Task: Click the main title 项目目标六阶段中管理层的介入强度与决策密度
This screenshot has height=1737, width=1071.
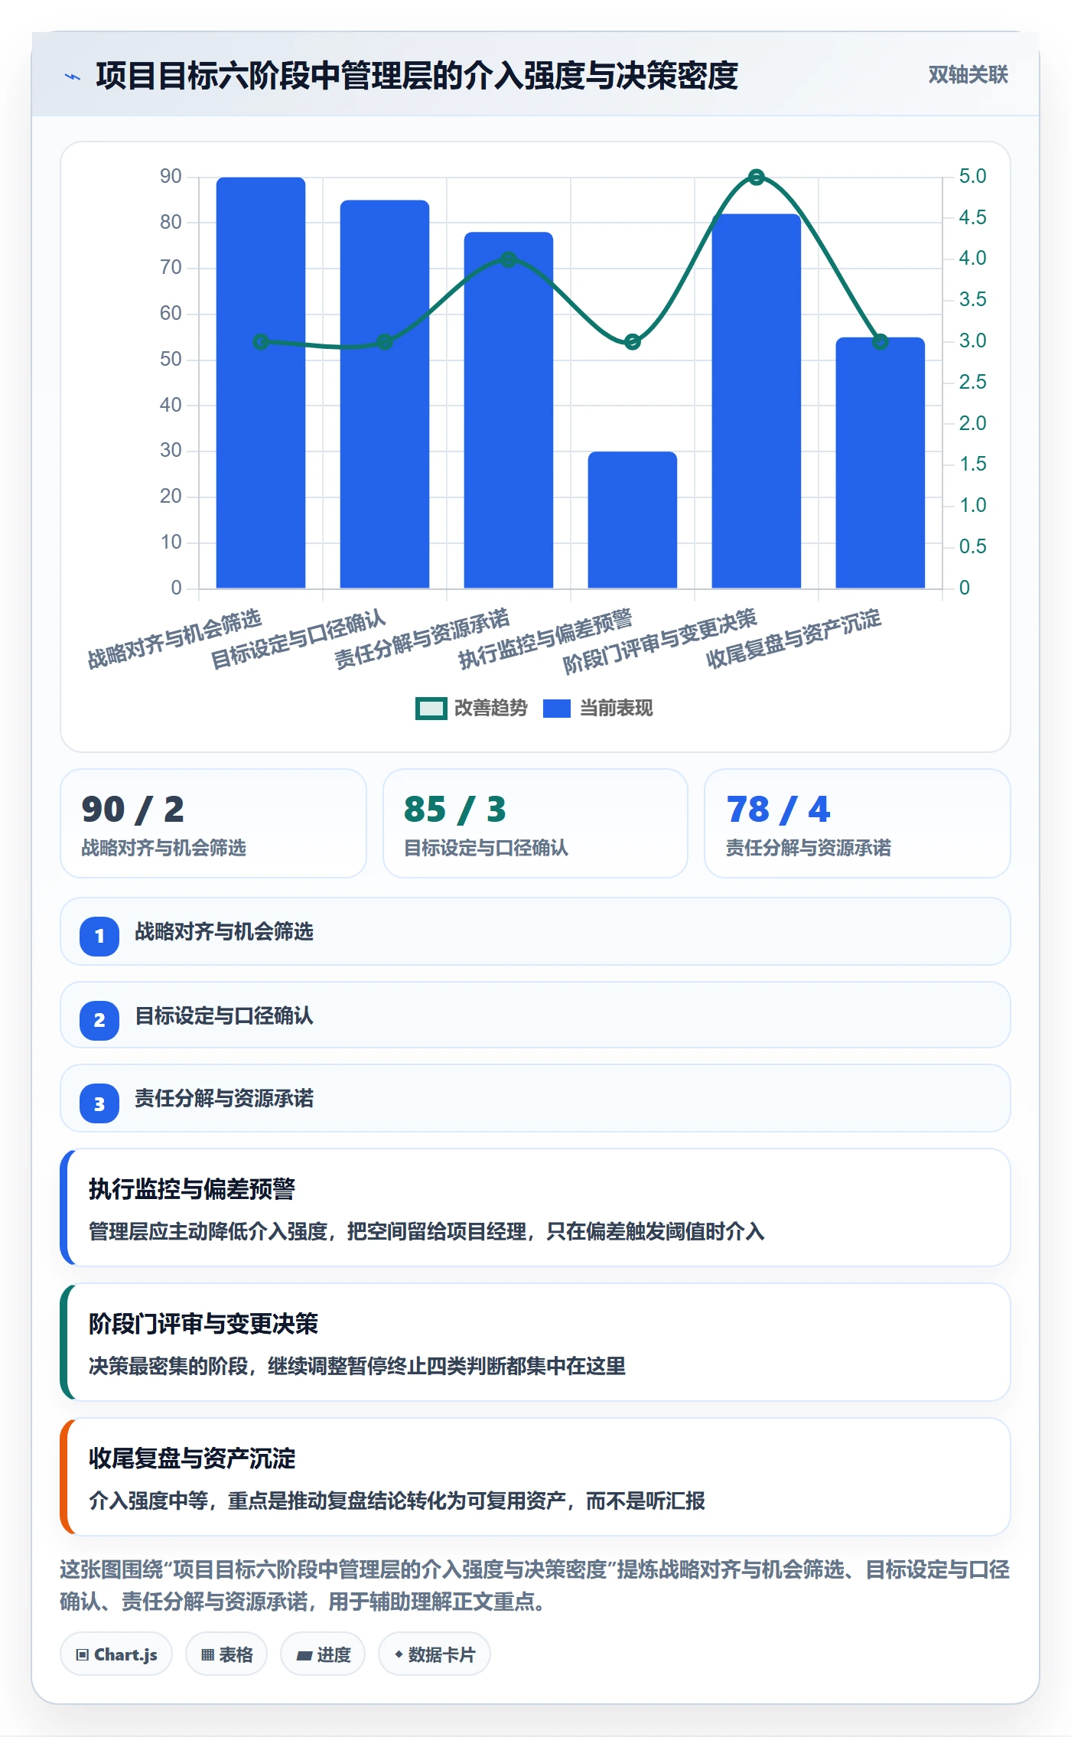Action: coord(417,76)
